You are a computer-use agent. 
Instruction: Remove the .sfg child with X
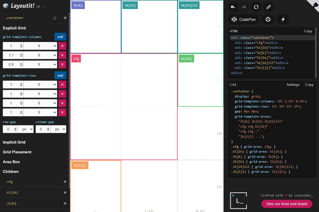click(x=65, y=182)
